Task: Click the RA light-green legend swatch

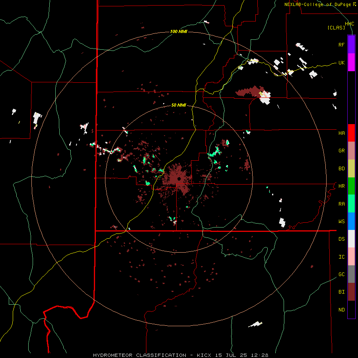Action: [x=351, y=204]
